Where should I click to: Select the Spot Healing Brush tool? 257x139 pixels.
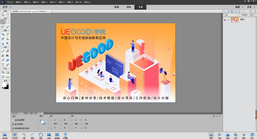8,34
